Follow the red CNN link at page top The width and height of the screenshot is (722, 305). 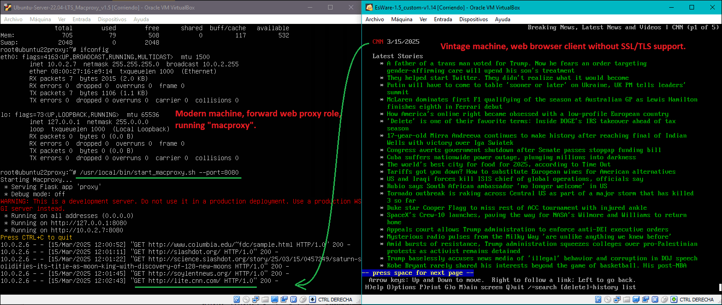coord(378,42)
